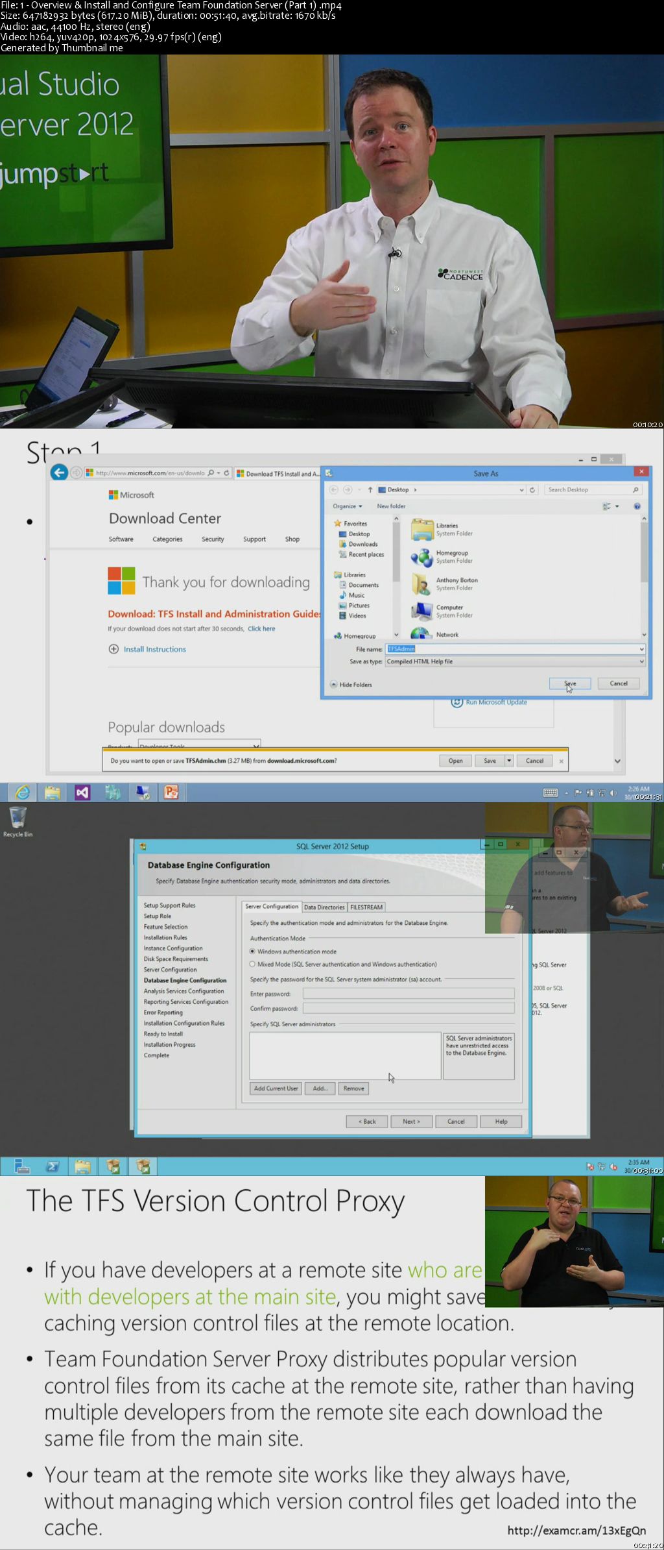
Task: Click the 'Click here' download link
Action: pyautogui.click(x=261, y=629)
